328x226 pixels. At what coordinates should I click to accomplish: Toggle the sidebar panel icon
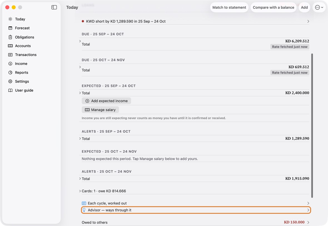pyautogui.click(x=54, y=7)
